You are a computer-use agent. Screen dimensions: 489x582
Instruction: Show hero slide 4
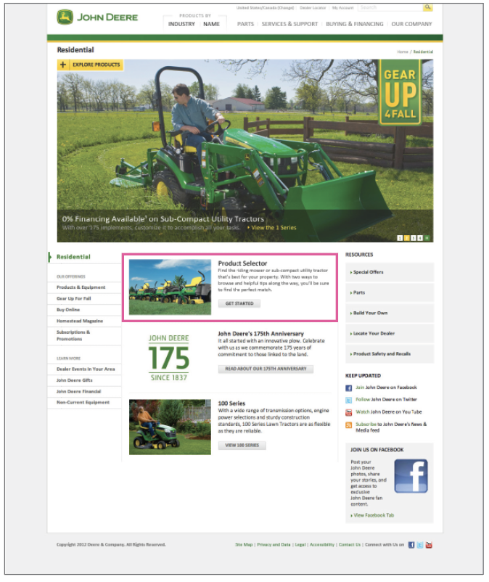tap(420, 238)
